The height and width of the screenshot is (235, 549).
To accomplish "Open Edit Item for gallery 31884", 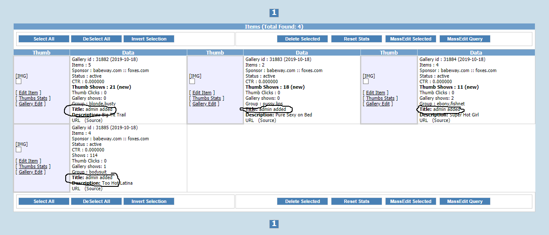I will 376,93.
